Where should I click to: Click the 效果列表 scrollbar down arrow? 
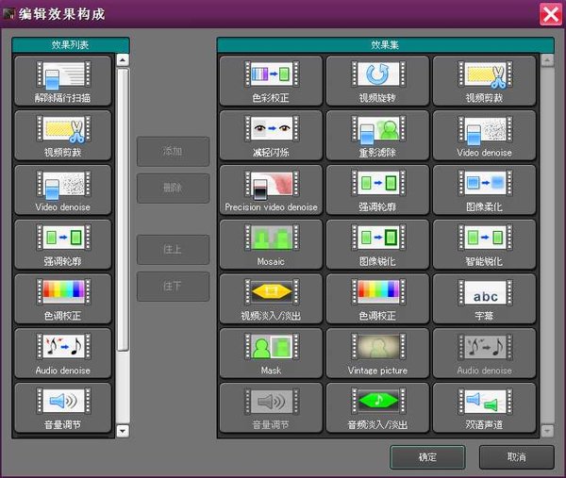coord(122,431)
